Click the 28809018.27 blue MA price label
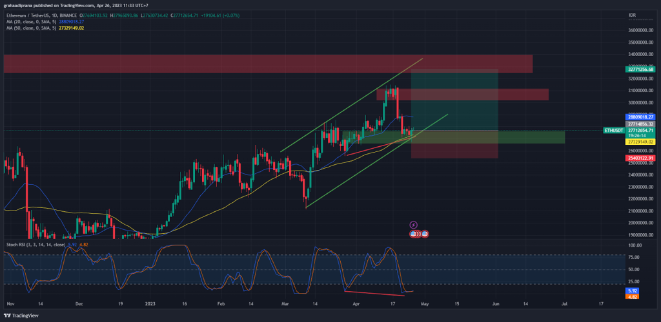The height and width of the screenshot is (322, 661). coord(640,117)
